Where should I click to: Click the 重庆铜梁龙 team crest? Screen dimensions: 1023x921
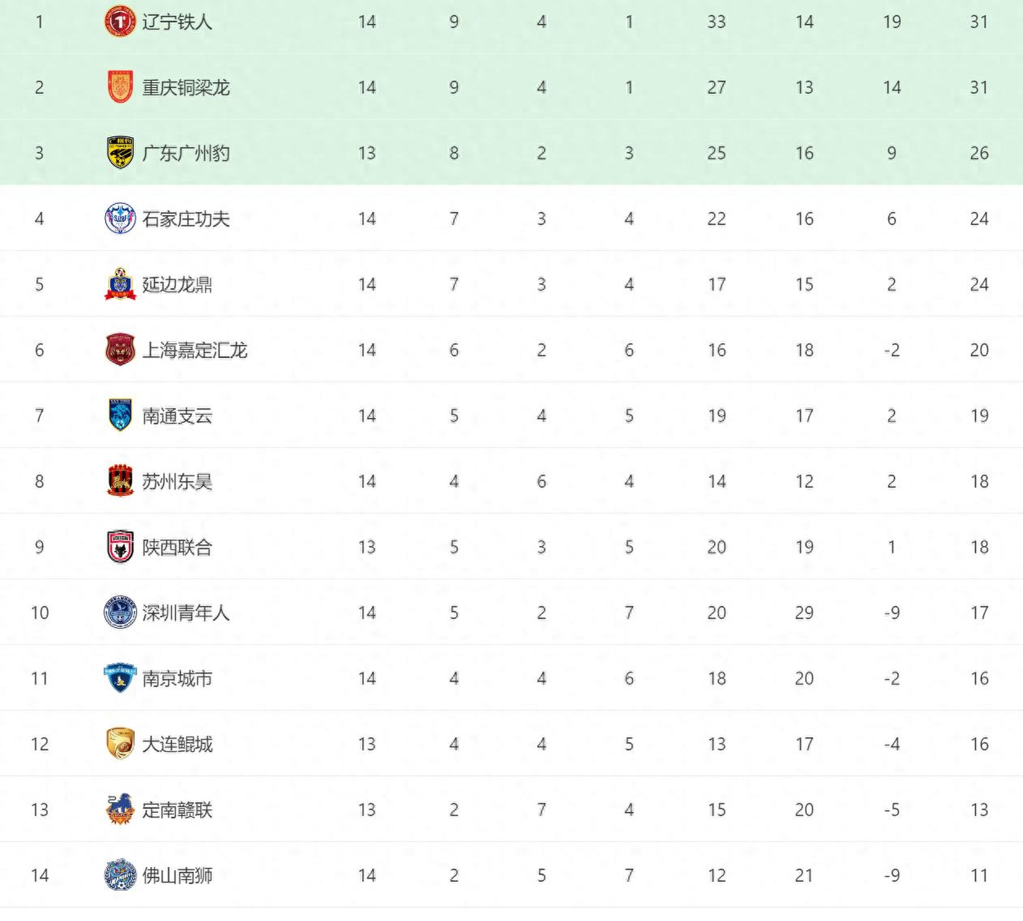pos(120,87)
